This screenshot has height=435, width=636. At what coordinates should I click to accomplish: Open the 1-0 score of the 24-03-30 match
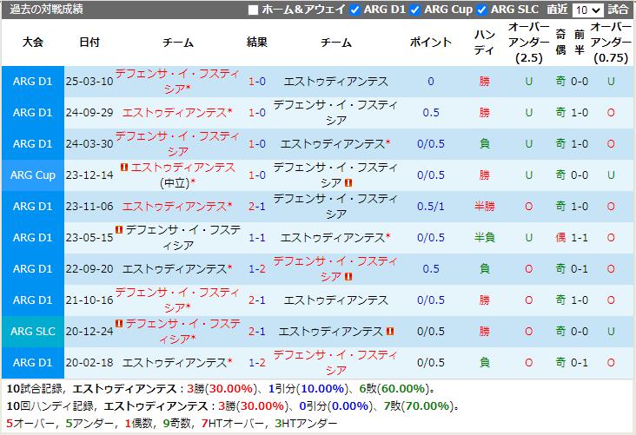(x=257, y=144)
